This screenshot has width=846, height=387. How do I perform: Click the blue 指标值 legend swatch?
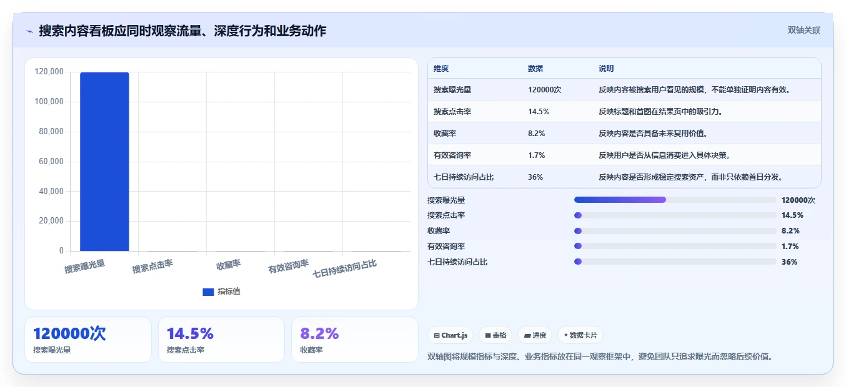point(208,292)
